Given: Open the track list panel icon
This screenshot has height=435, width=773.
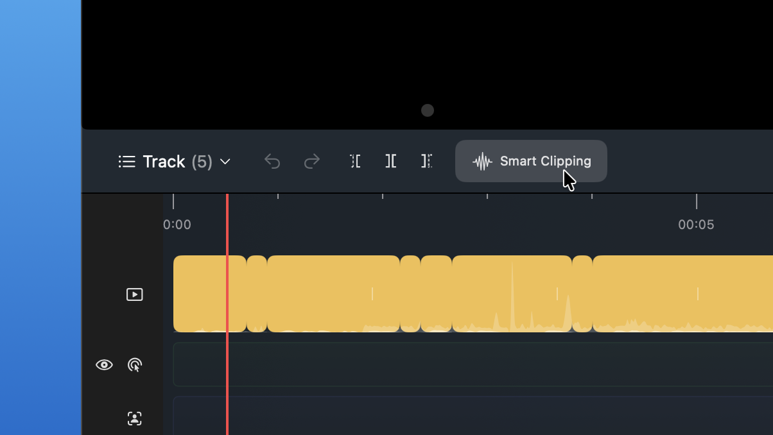Looking at the screenshot, I should coord(127,161).
